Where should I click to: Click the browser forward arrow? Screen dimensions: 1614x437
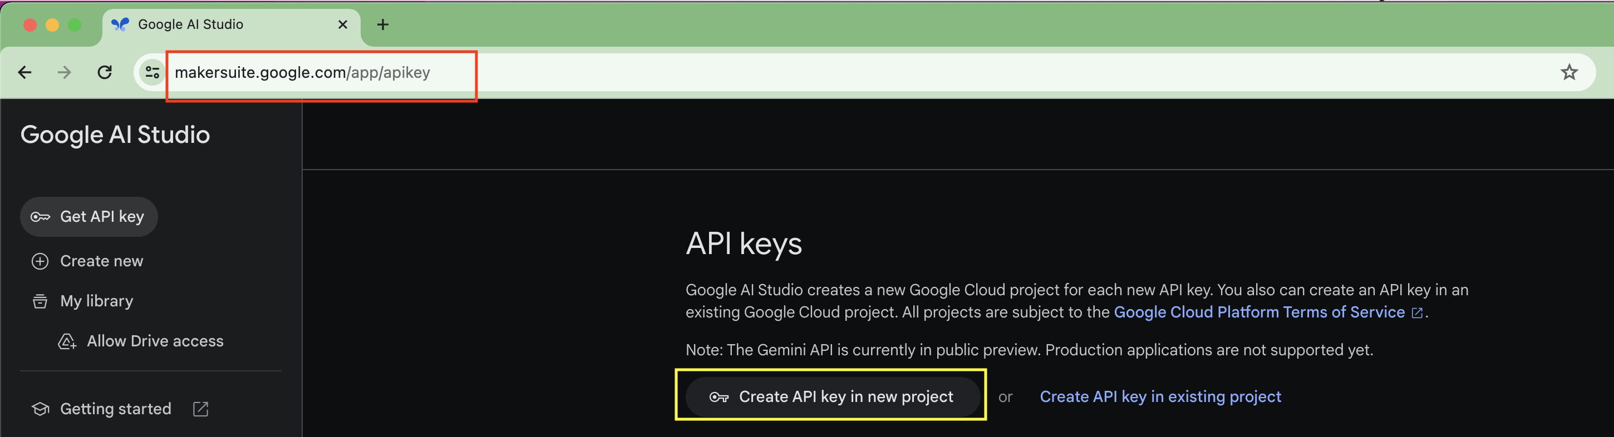(64, 73)
